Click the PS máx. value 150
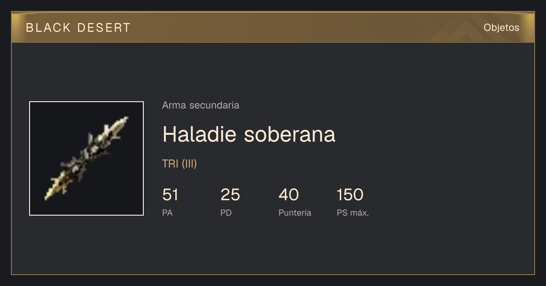 coord(350,195)
